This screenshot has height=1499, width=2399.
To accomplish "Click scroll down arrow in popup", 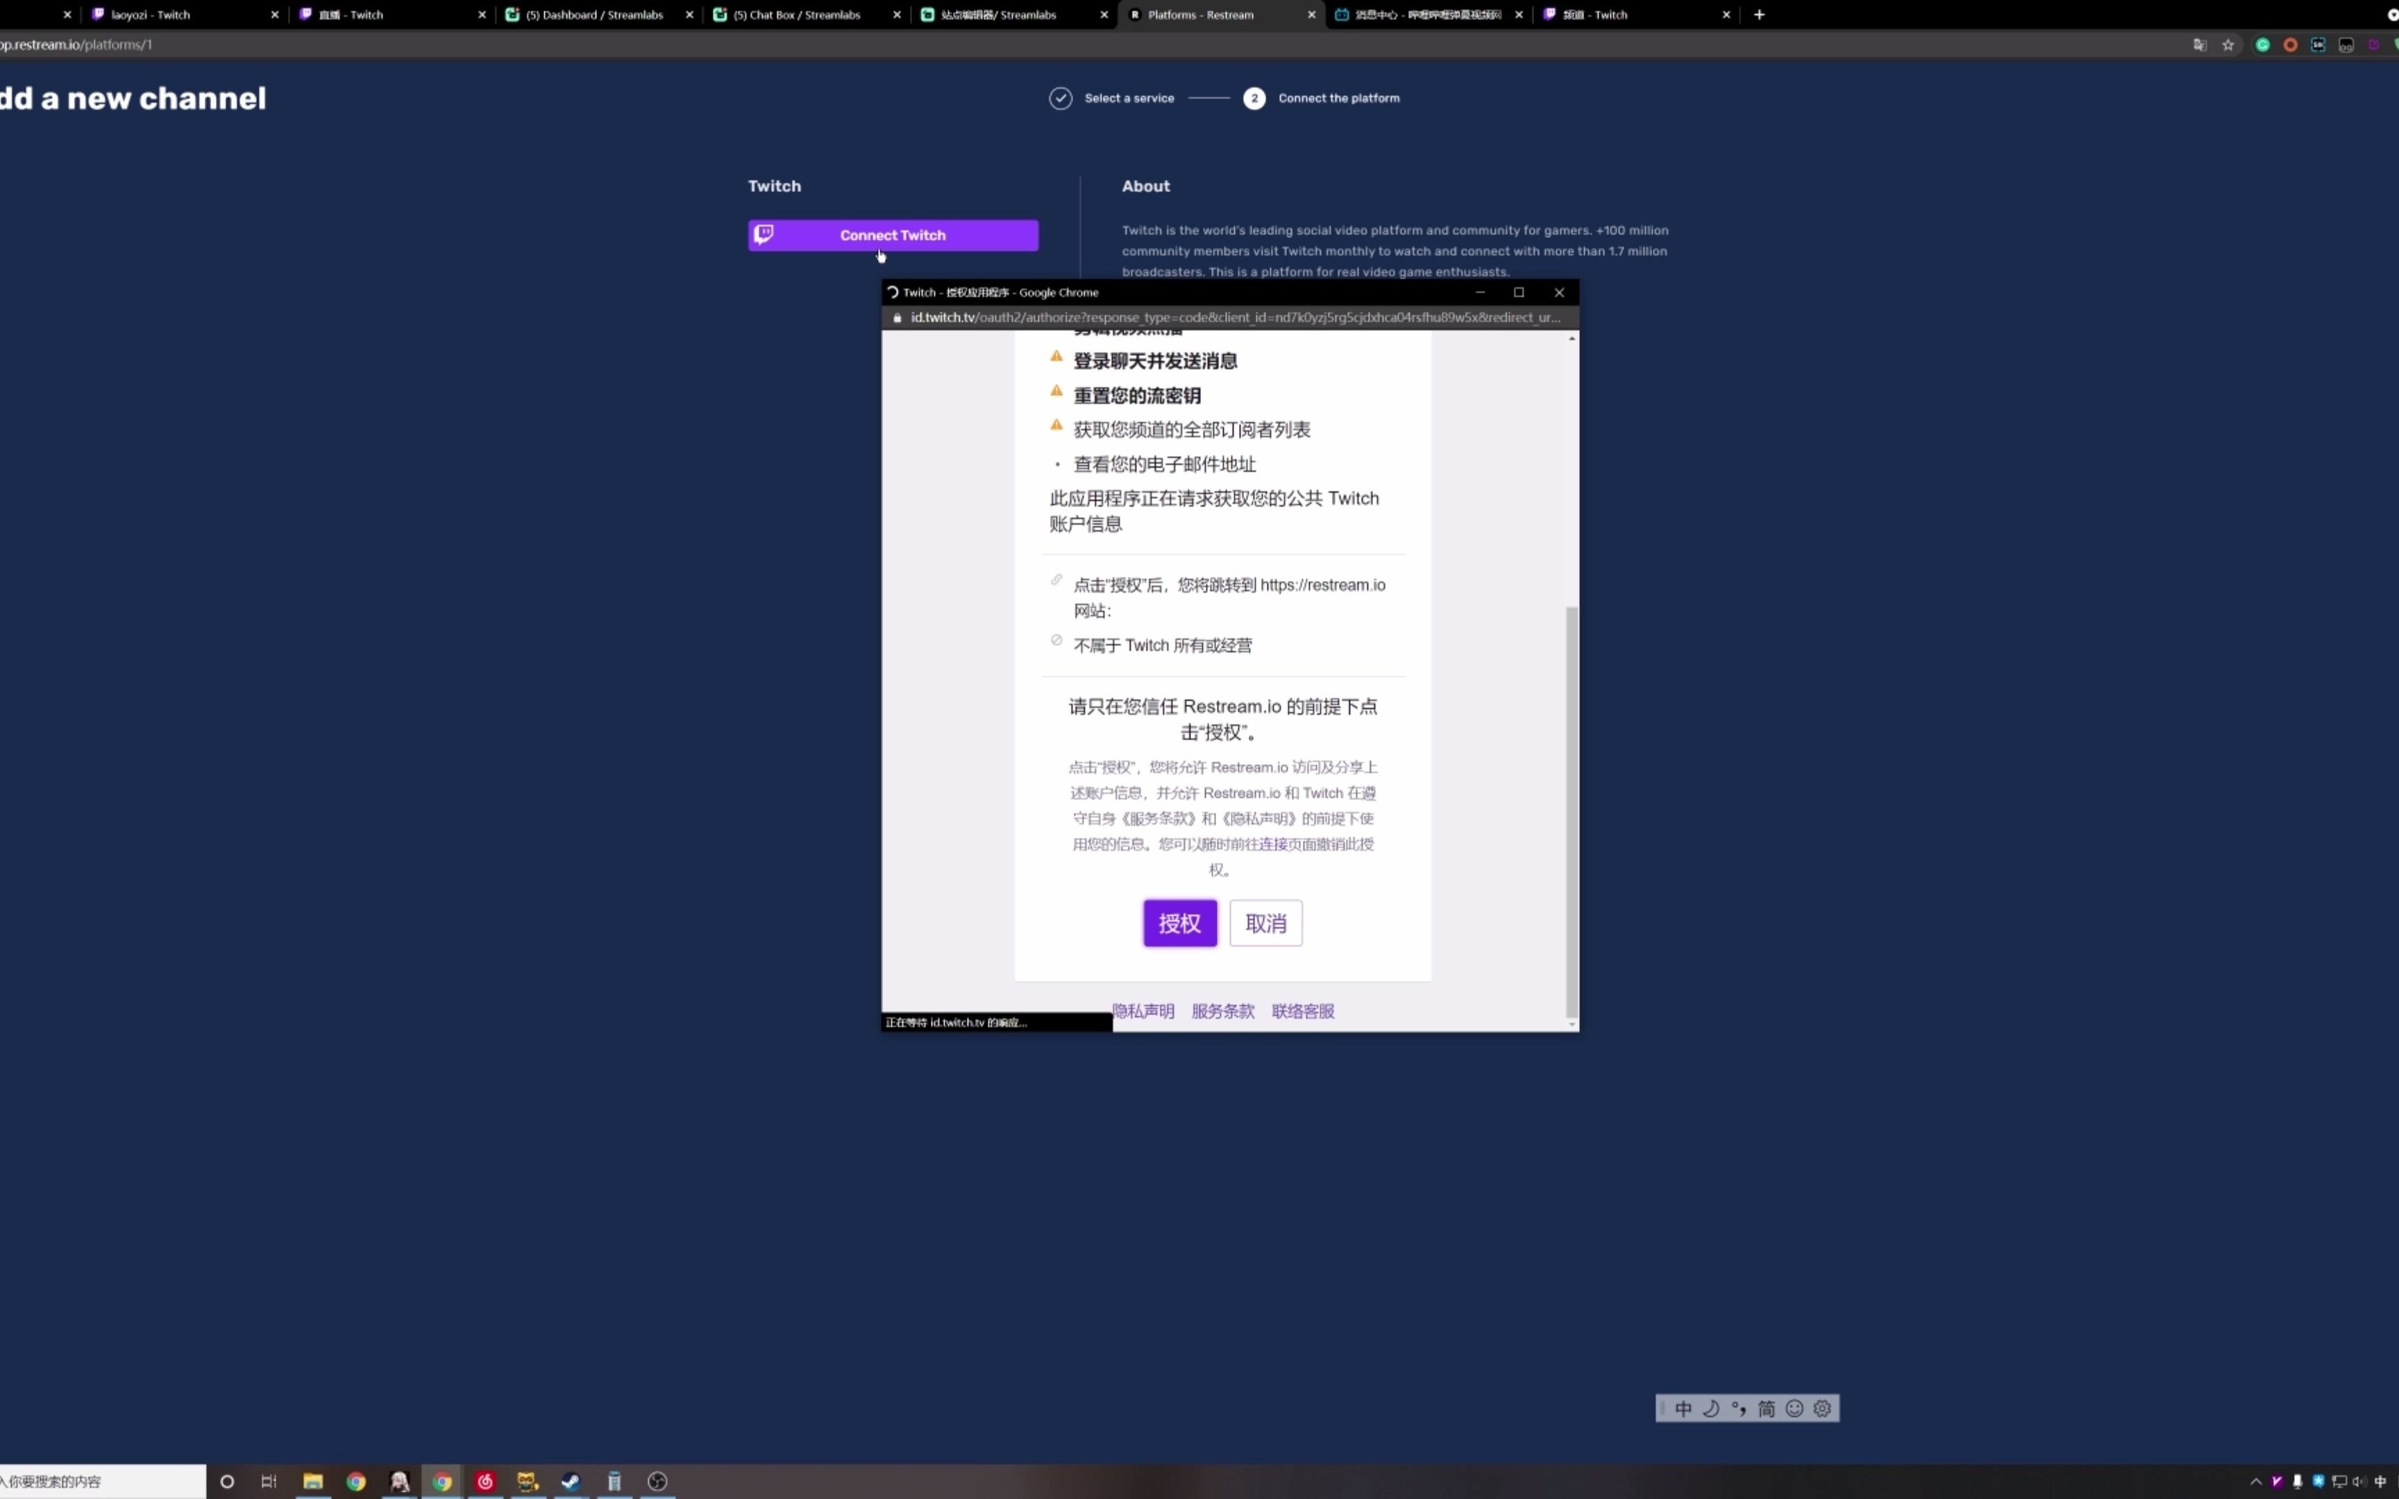I will pyautogui.click(x=1572, y=1025).
